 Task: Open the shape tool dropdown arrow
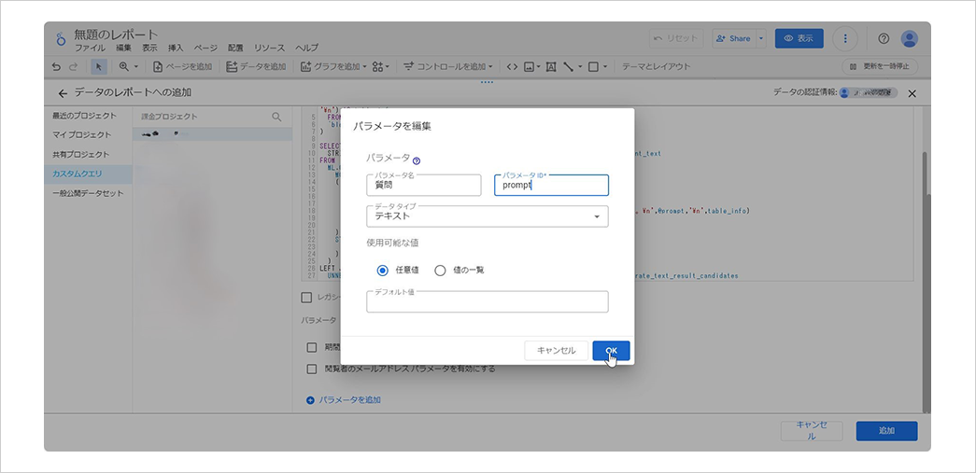pyautogui.click(x=604, y=66)
